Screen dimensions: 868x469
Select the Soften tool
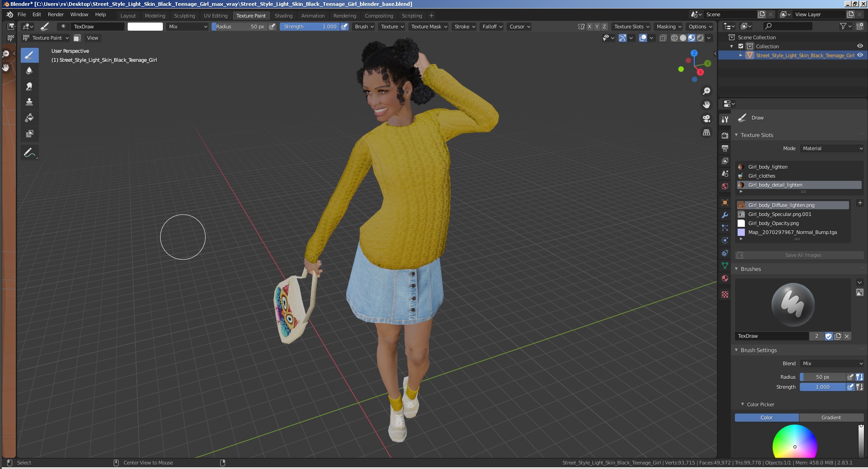pos(29,71)
